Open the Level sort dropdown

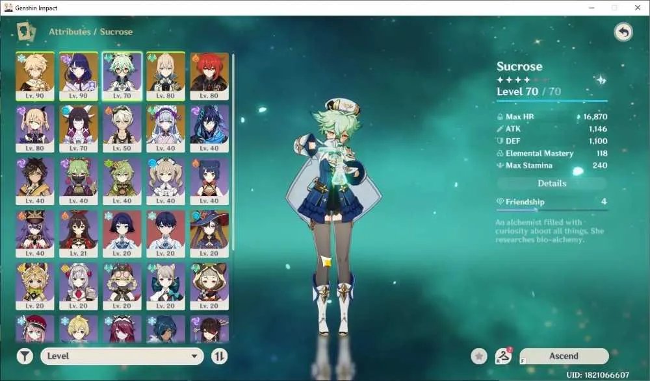(122, 356)
